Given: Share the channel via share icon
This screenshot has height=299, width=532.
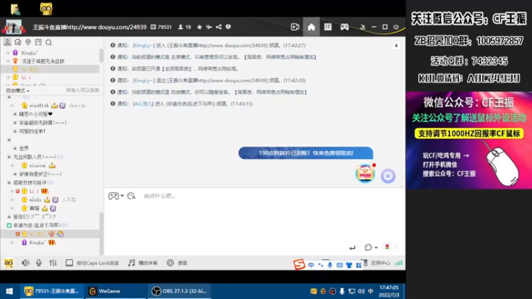Looking at the screenshot, I should point(219,27).
